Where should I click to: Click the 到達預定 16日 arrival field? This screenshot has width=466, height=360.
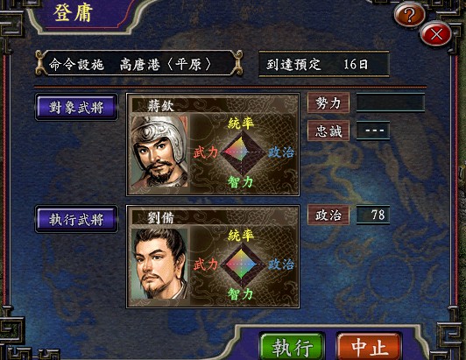click(324, 64)
